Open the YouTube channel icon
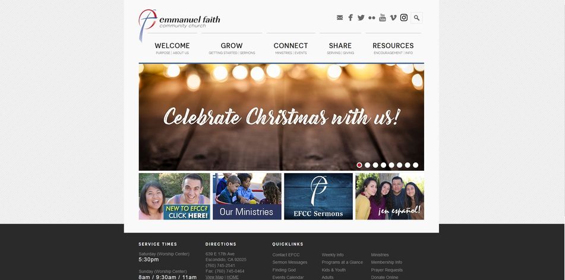This screenshot has height=280, width=565. [x=383, y=18]
